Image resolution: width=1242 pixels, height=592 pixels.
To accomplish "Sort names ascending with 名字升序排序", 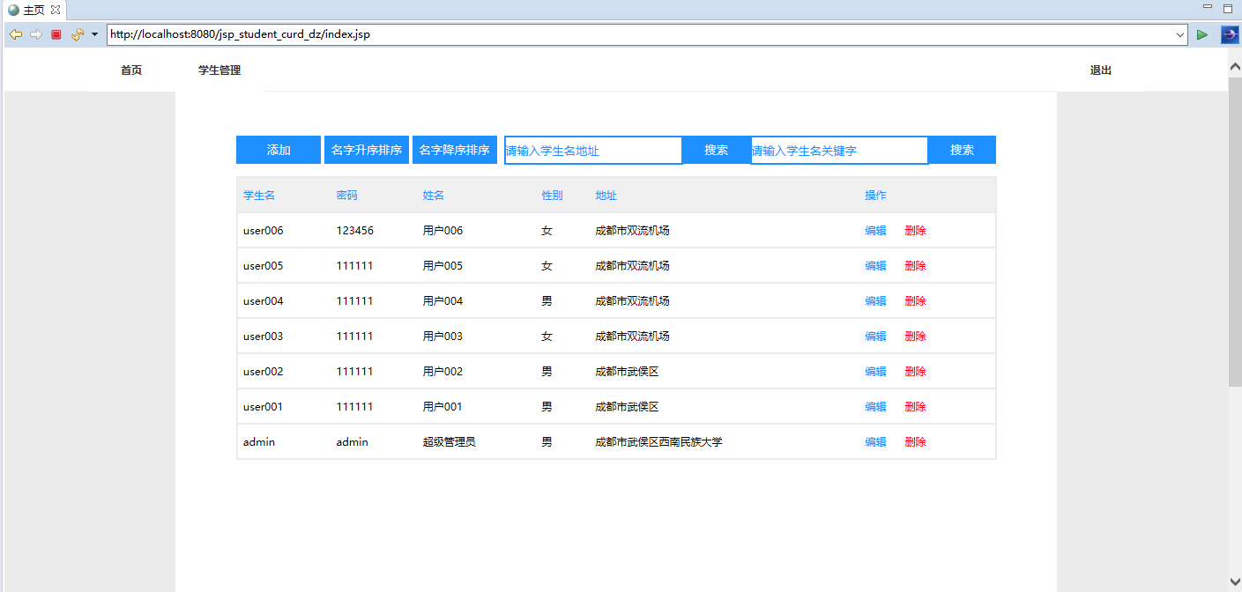I will 367,150.
